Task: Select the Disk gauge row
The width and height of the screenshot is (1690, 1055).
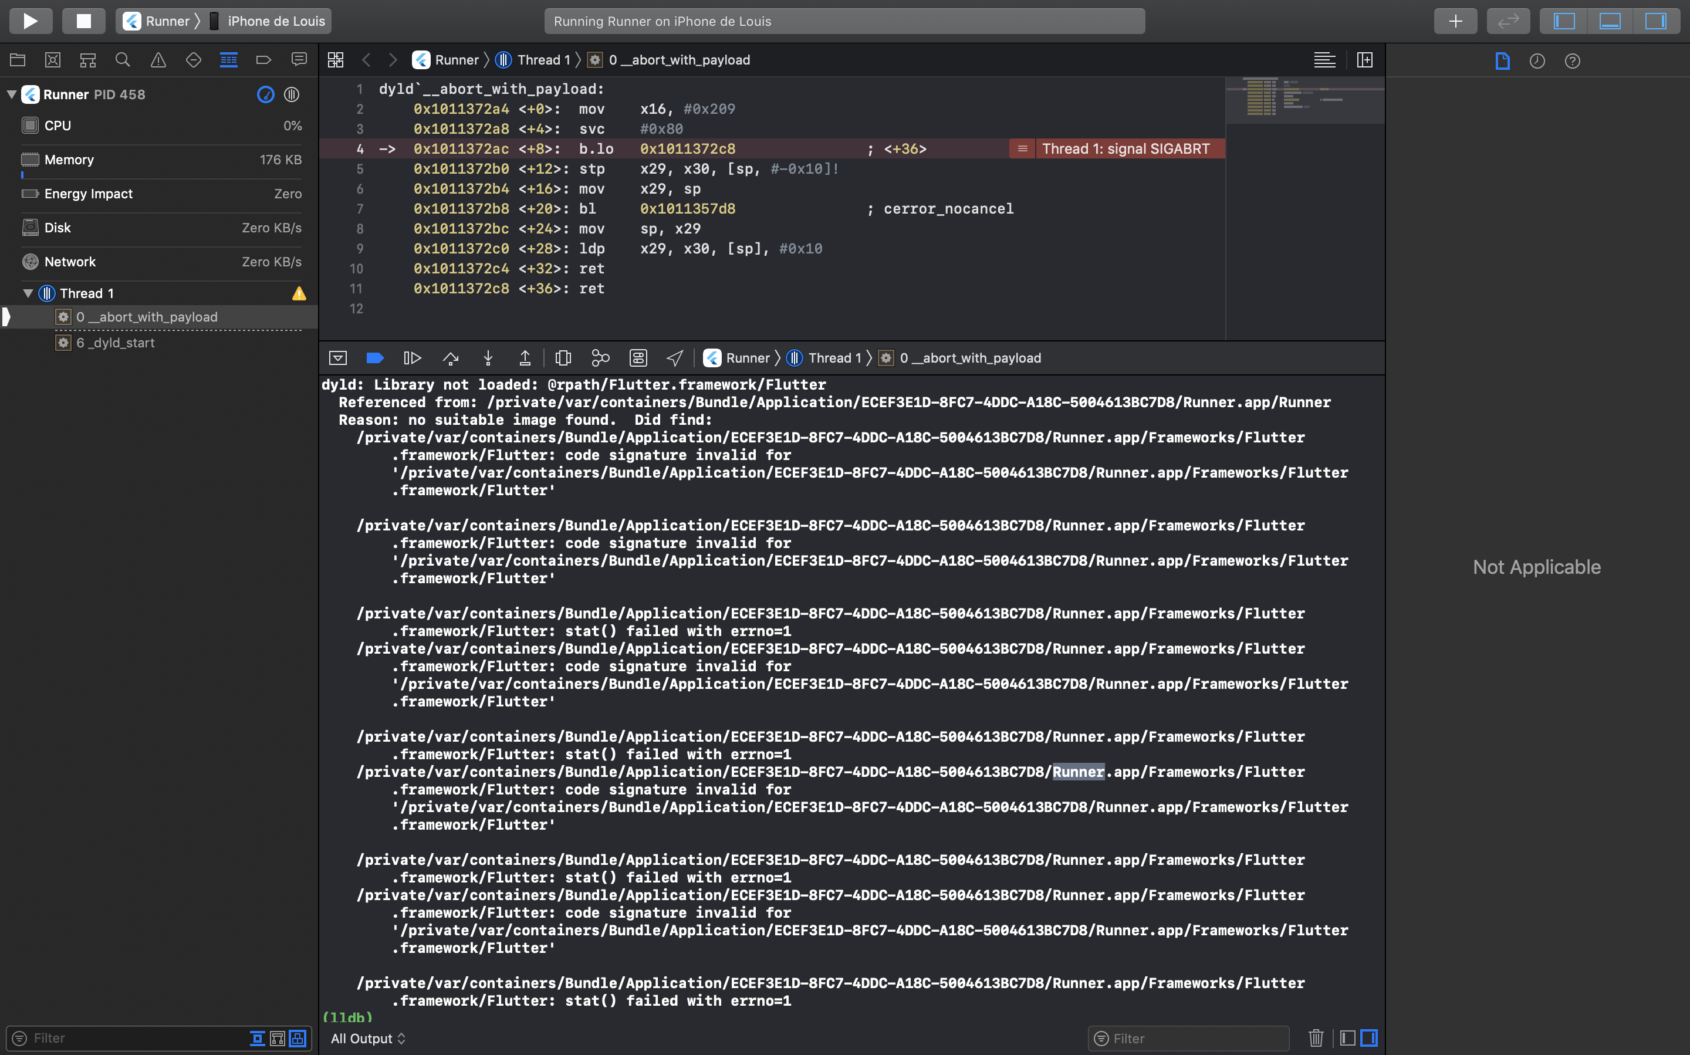Action: [162, 228]
